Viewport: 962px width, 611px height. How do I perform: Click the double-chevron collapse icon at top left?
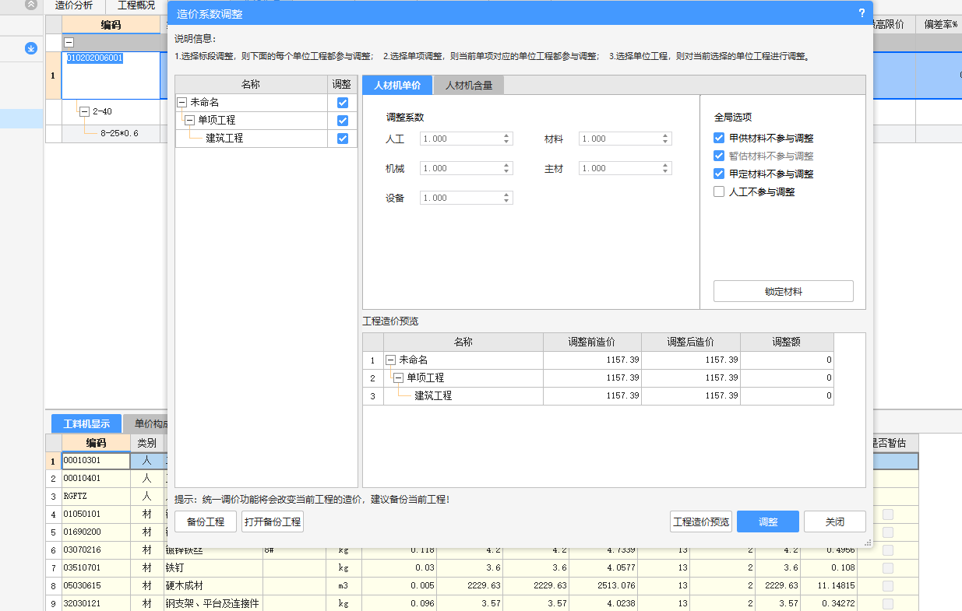pos(31,5)
